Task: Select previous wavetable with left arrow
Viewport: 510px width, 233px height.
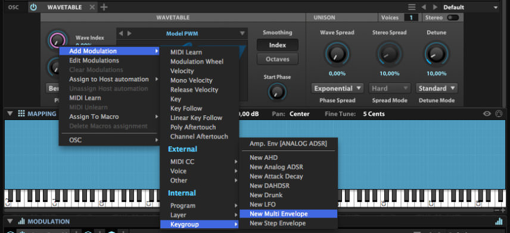Action: coord(121,33)
